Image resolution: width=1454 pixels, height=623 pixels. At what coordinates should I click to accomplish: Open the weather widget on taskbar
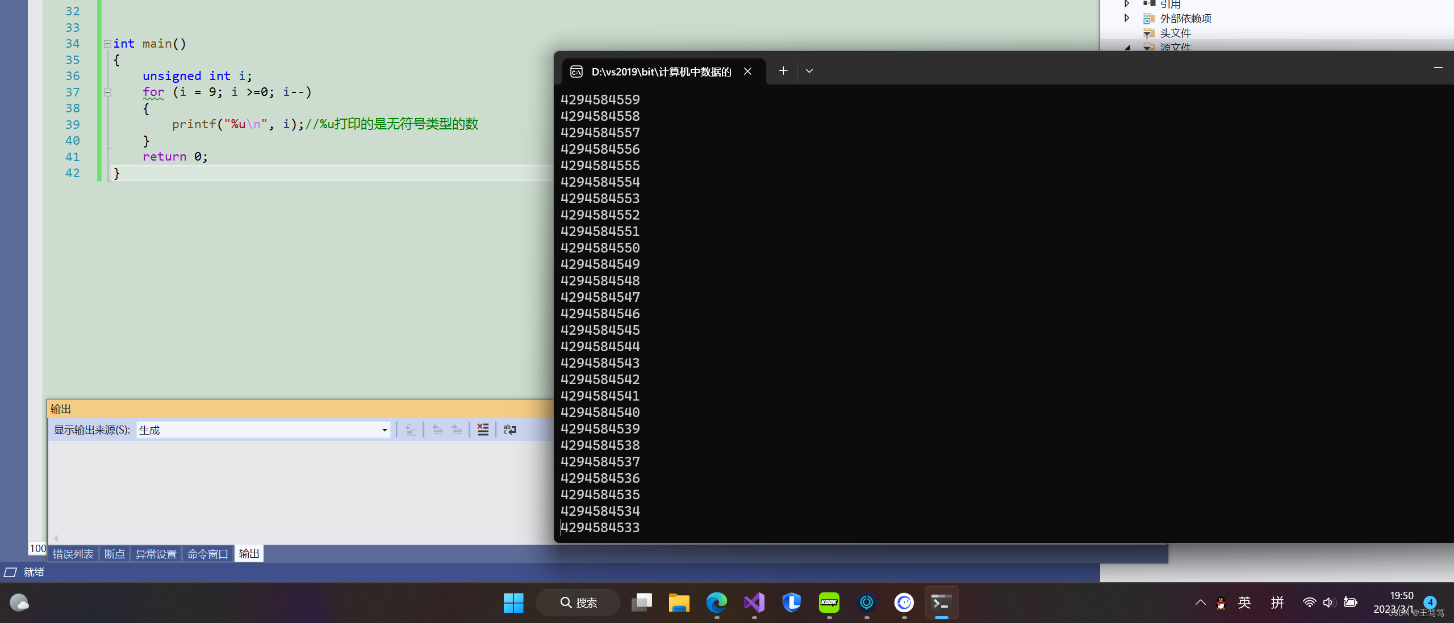pos(19,603)
